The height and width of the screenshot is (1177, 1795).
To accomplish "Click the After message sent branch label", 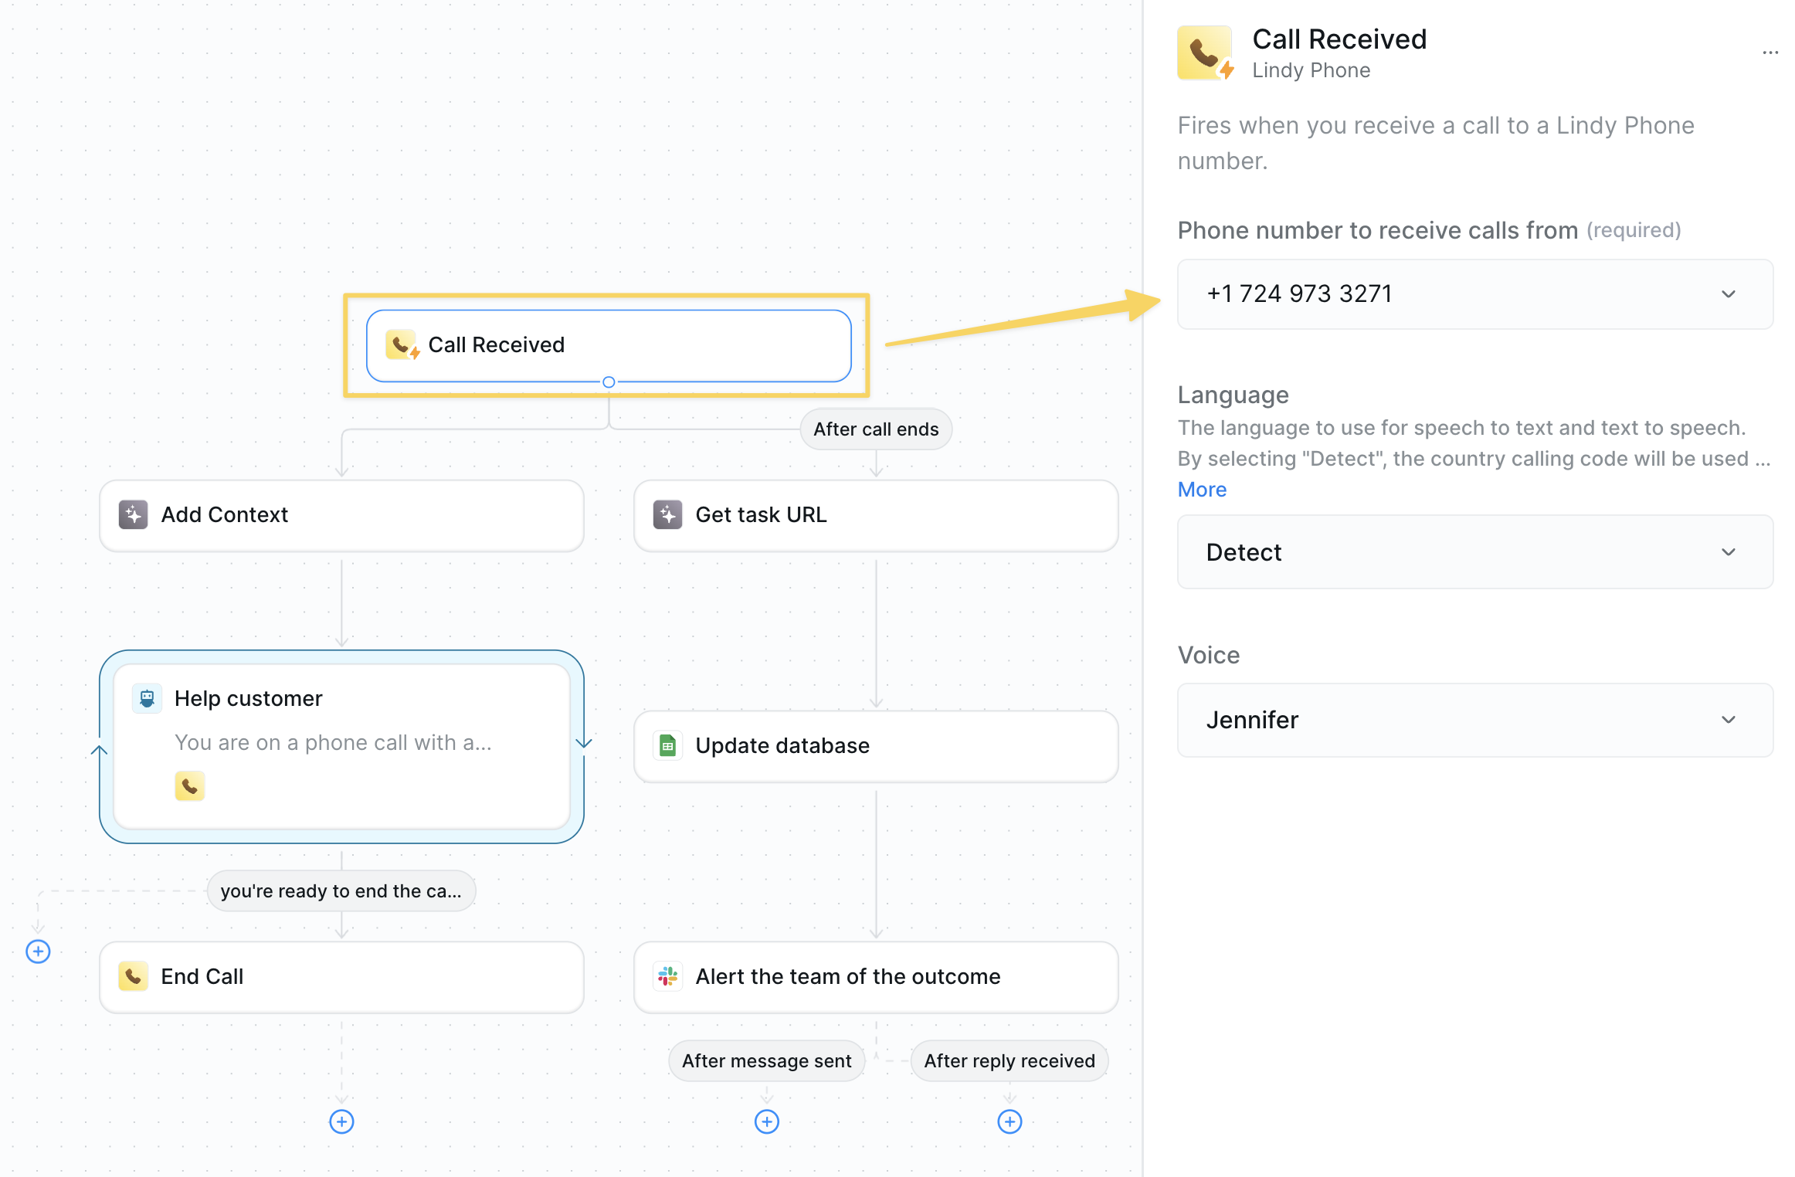I will coord(766,1061).
